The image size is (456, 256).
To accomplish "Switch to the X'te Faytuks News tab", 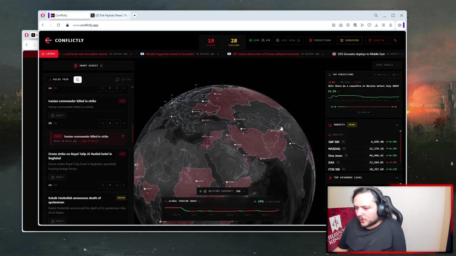I will 110,15.
